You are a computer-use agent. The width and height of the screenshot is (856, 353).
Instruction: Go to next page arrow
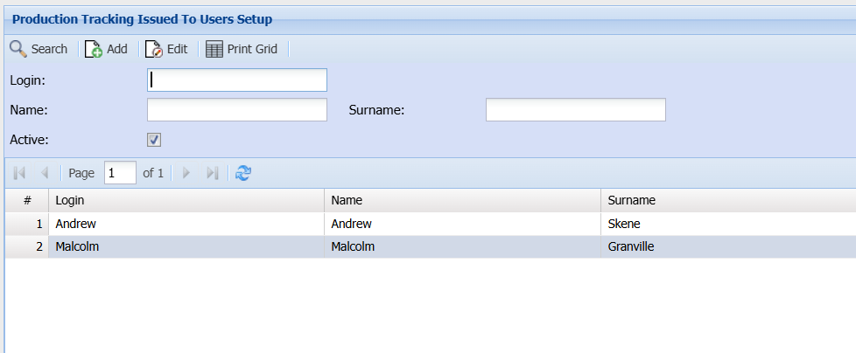coord(186,173)
